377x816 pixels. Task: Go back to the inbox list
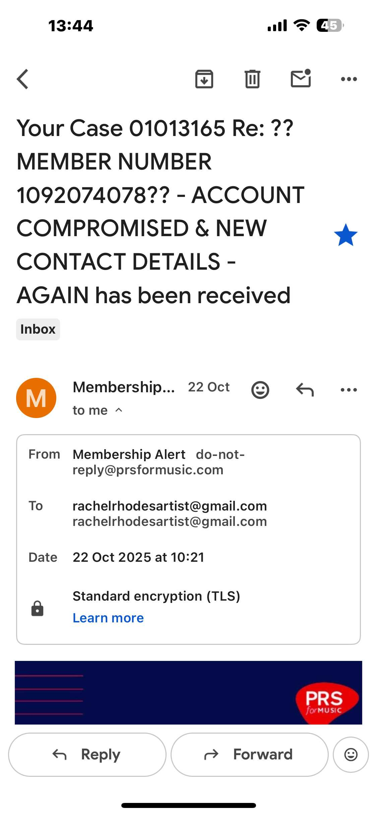tap(23, 79)
